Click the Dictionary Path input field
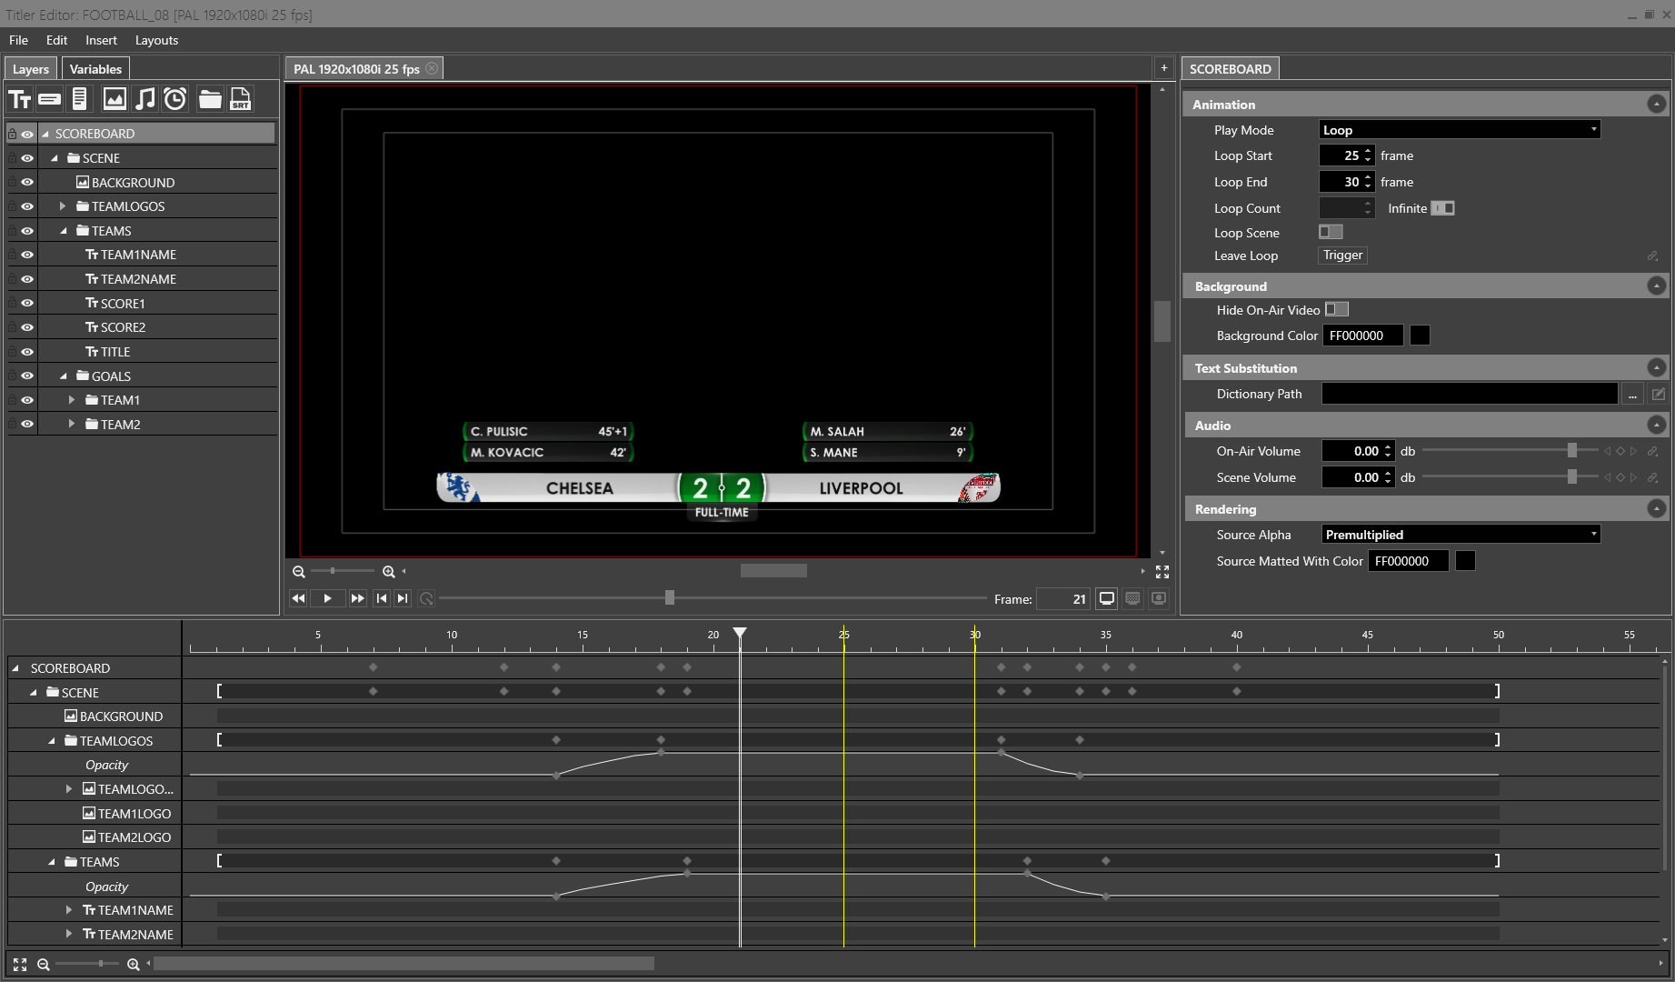 [1469, 394]
